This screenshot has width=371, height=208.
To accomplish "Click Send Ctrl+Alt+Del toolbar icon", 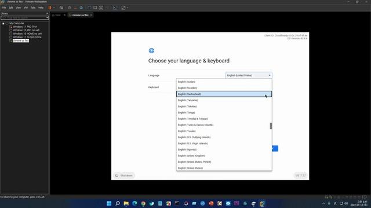I will pos(61,8).
